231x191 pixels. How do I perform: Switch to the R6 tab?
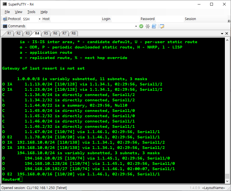[x=55, y=33]
